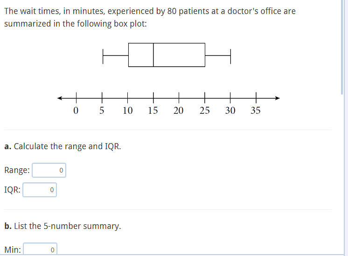This screenshot has width=348, height=256.
Task: Click the Range input field
Action: point(49,170)
